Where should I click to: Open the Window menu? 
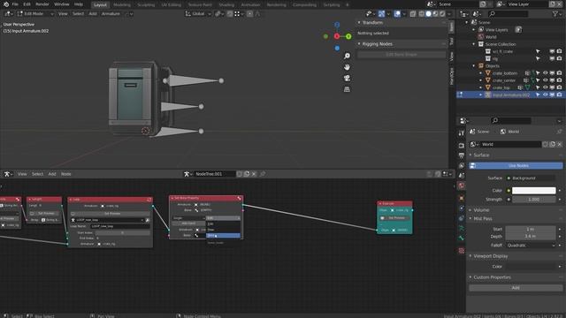click(x=61, y=4)
